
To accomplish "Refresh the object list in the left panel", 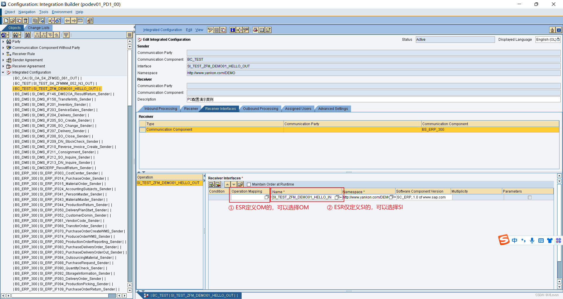I will click(x=4, y=35).
